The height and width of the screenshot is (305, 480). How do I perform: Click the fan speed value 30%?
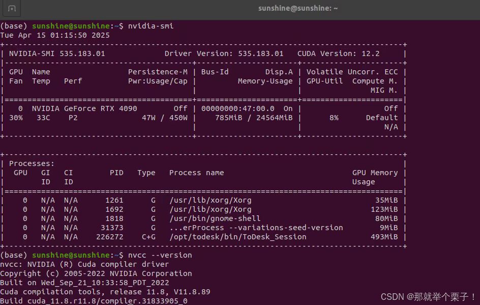click(16, 118)
